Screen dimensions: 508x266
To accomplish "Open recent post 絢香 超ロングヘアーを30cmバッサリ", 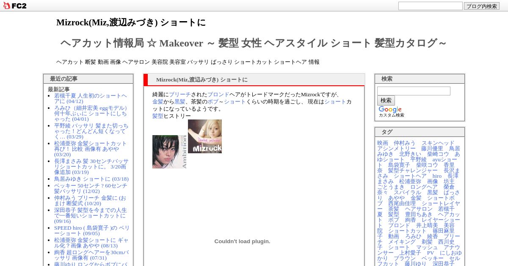I will (x=91, y=255).
